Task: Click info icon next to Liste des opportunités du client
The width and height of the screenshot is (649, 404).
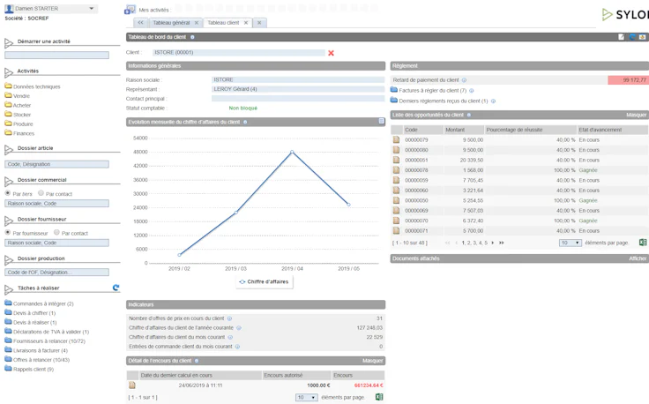Action: (x=469, y=115)
